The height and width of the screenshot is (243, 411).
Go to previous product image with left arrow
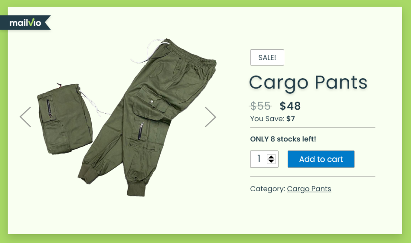25,117
